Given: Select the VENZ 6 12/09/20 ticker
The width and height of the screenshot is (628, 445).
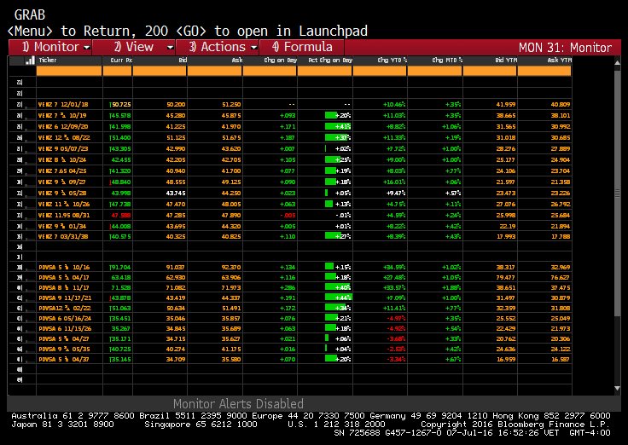Looking at the screenshot, I should coord(63,126).
